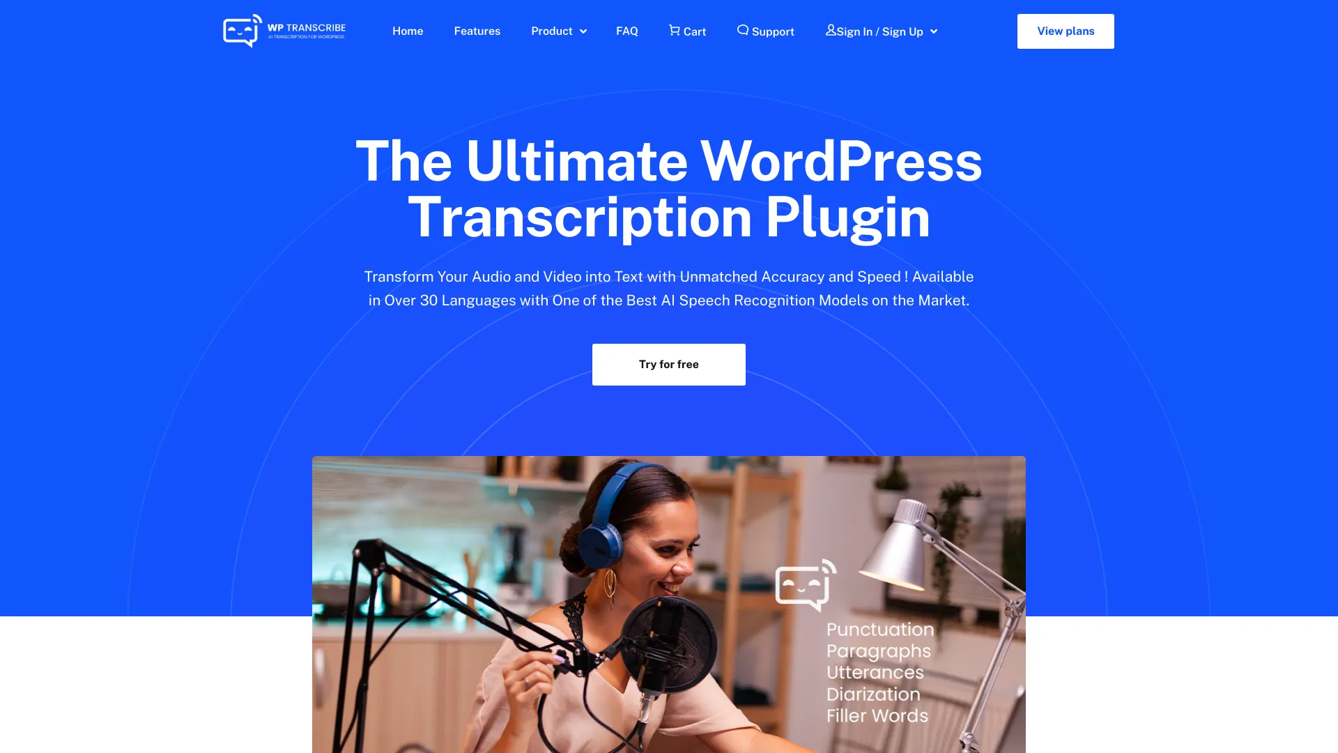Toggle Filler Words feature display

tap(876, 715)
